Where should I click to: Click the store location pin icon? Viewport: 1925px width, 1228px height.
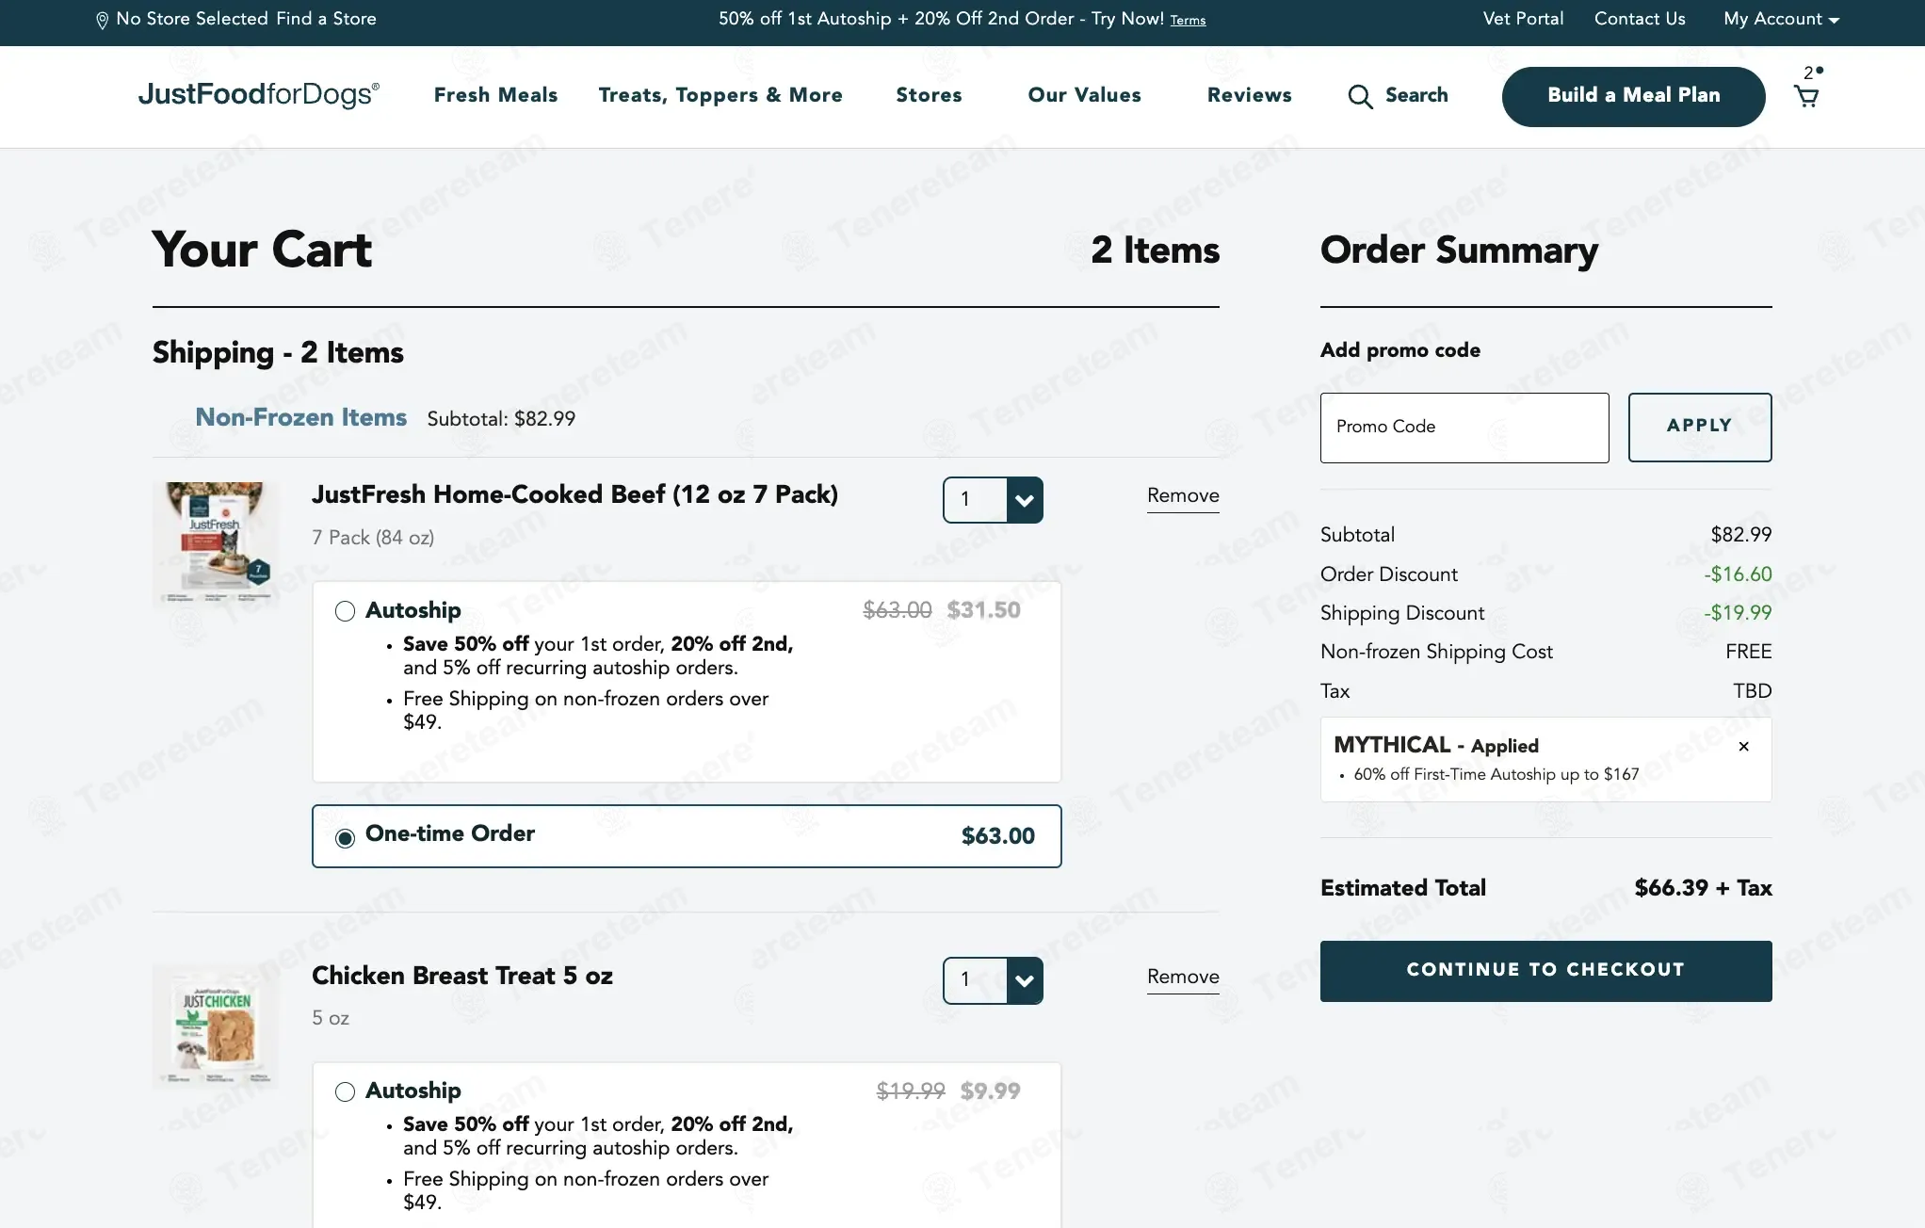click(102, 20)
